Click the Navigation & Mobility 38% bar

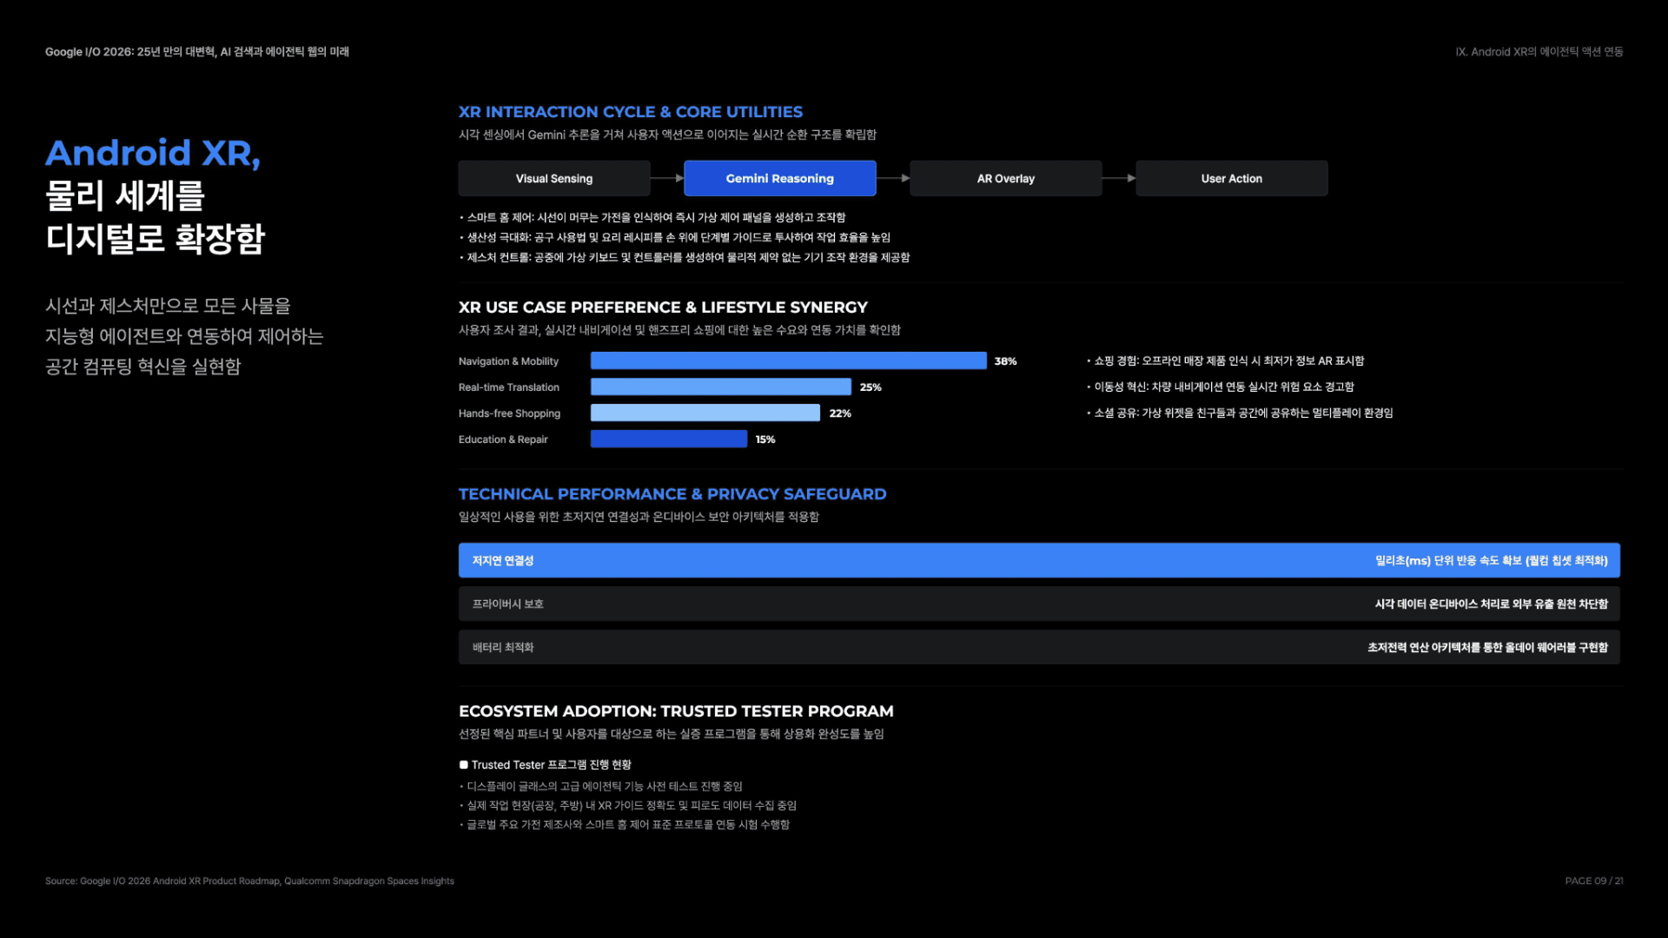[x=789, y=360]
